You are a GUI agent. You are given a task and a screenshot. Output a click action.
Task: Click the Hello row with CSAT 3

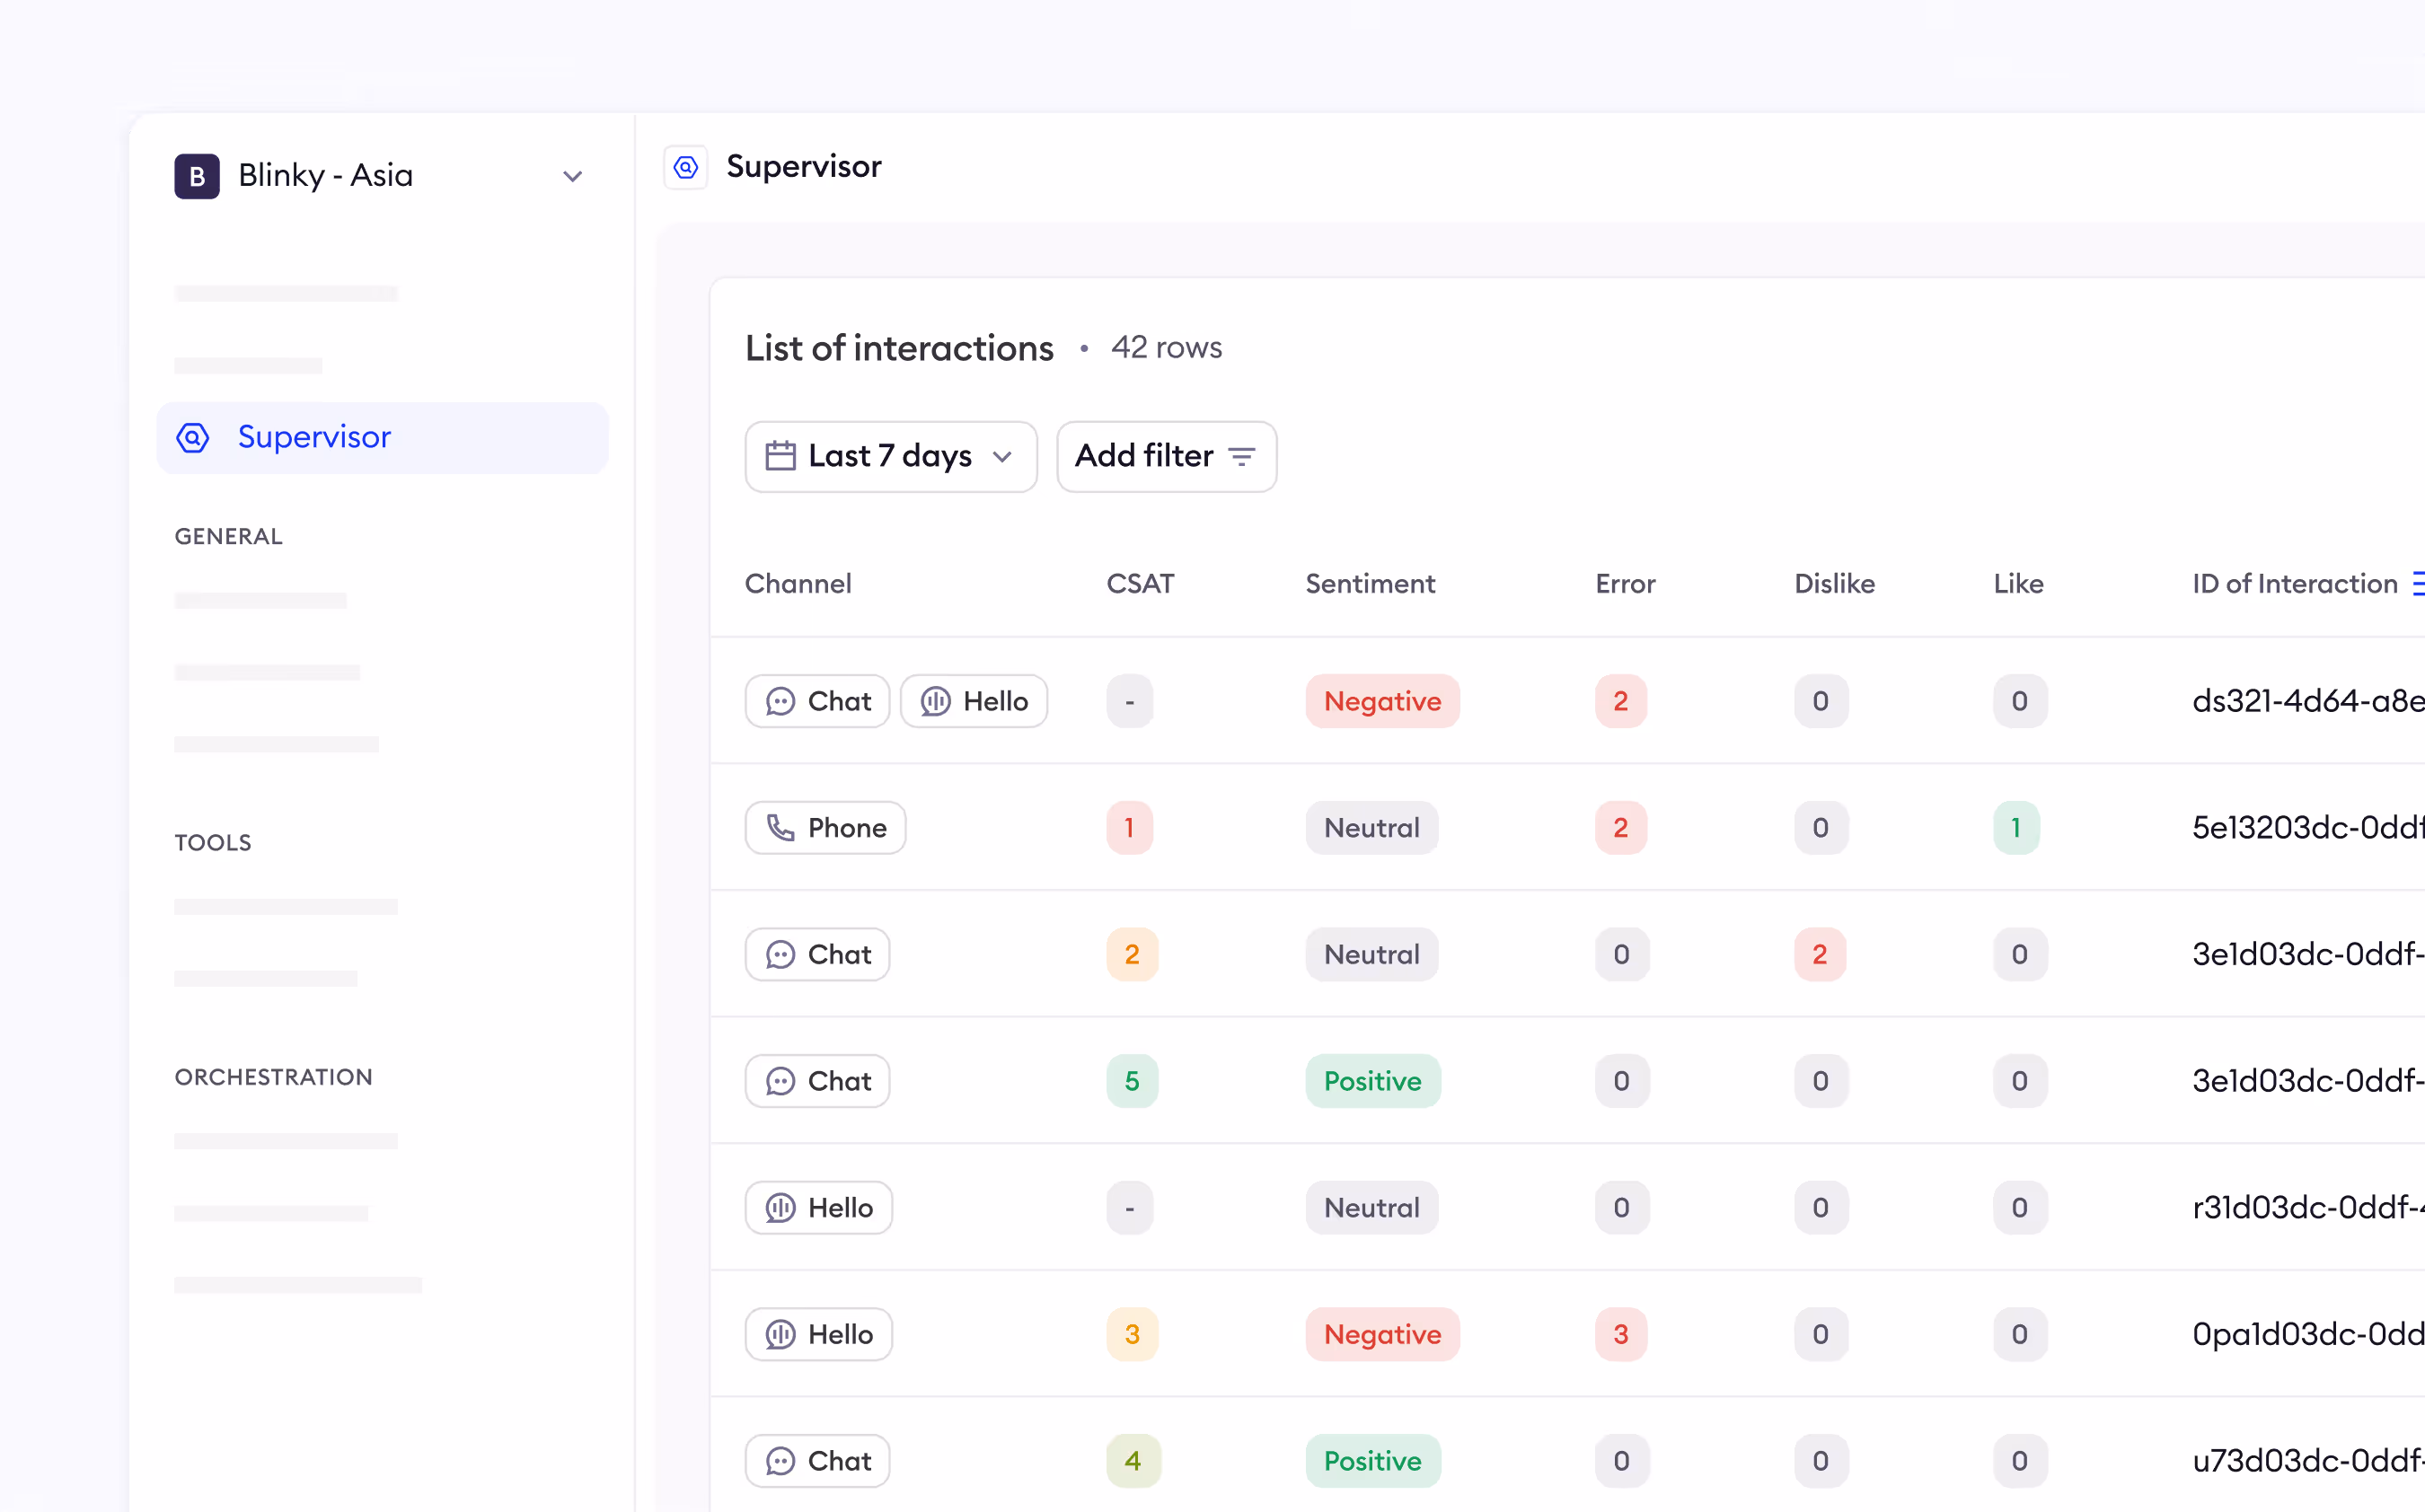tap(818, 1334)
